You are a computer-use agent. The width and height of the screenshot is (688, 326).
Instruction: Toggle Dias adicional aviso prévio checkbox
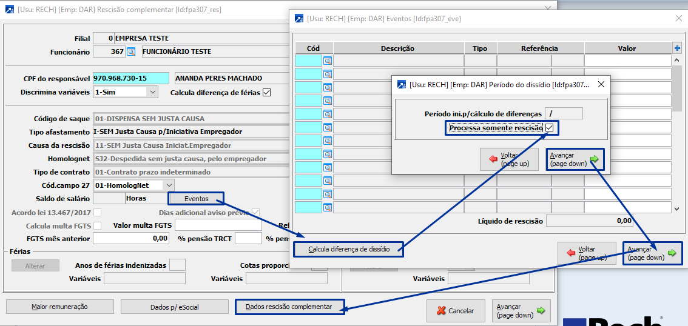[x=255, y=212]
